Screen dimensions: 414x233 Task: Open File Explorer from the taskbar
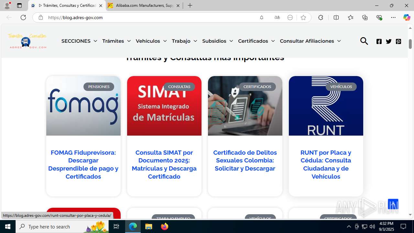click(x=149, y=227)
